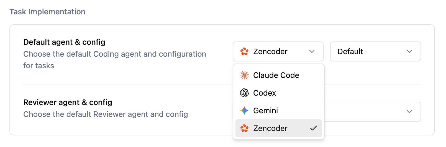
Task: Pick Gemini from the agent options
Action: [x=265, y=111]
